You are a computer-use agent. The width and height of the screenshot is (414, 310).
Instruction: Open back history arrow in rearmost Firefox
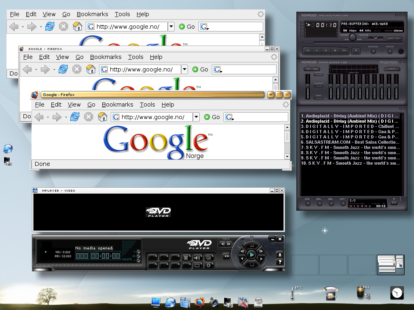[23, 27]
